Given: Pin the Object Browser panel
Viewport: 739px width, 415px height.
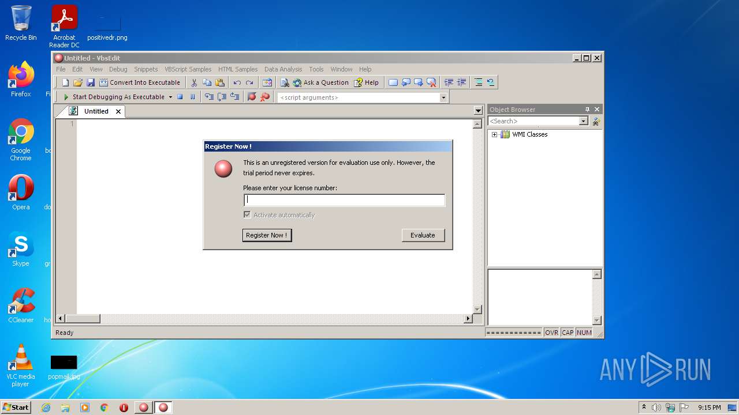Looking at the screenshot, I should [587, 110].
